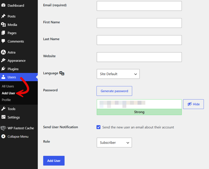The height and width of the screenshot is (169, 209).
Task: Open the Language Site Default dropdown
Action: tap(118, 74)
